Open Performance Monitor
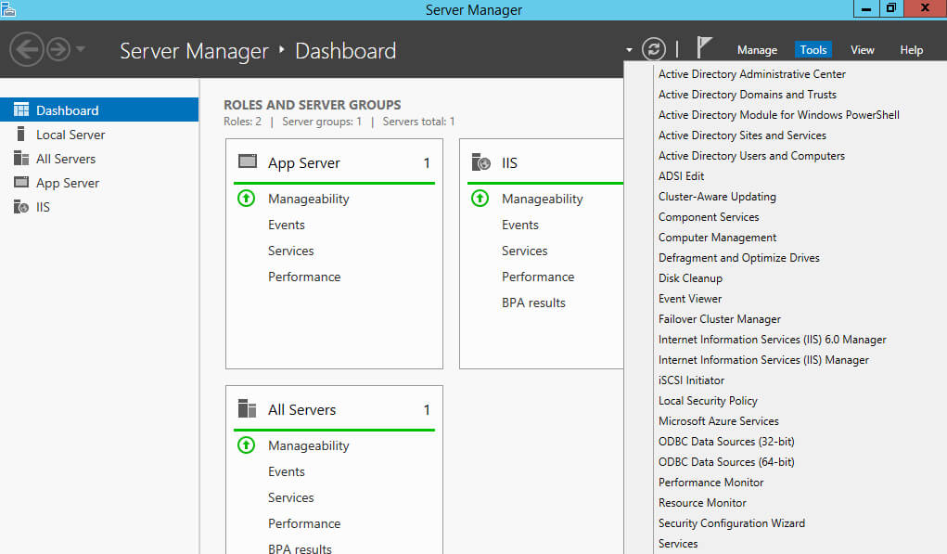The height and width of the screenshot is (554, 947). tap(710, 483)
